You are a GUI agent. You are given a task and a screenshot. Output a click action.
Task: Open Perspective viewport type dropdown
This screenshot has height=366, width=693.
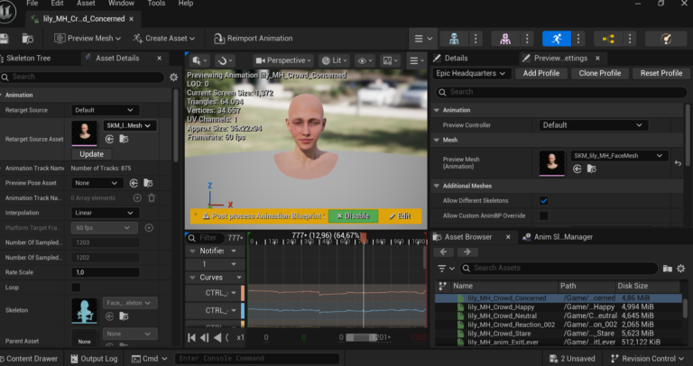tap(283, 61)
